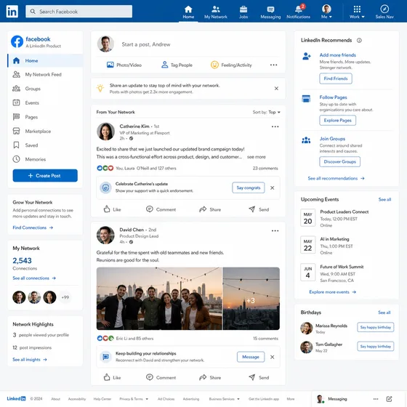
Task: Share Catherine Kim's post
Action: pyautogui.click(x=210, y=209)
